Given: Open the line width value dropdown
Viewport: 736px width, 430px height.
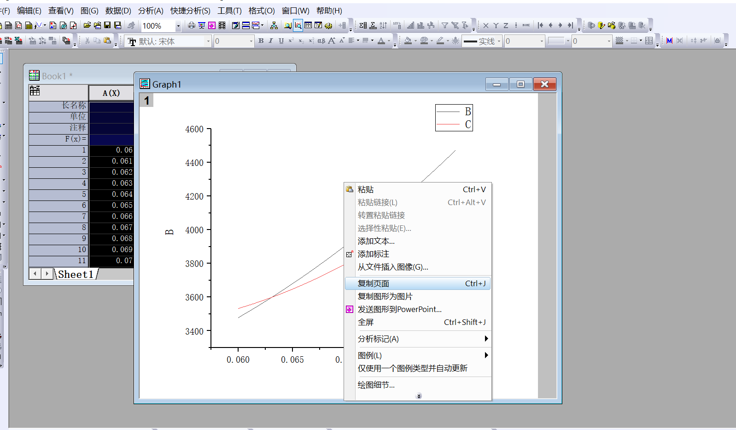Looking at the screenshot, I should [x=542, y=41].
